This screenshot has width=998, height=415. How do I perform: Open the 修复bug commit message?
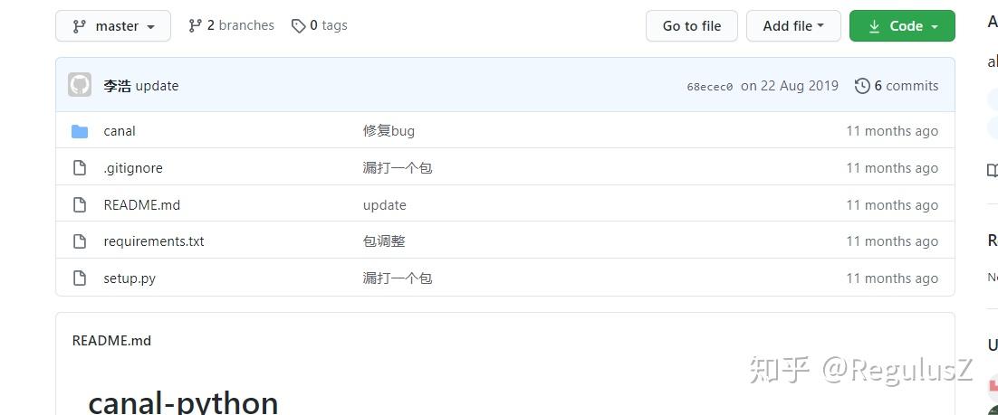[x=389, y=131]
